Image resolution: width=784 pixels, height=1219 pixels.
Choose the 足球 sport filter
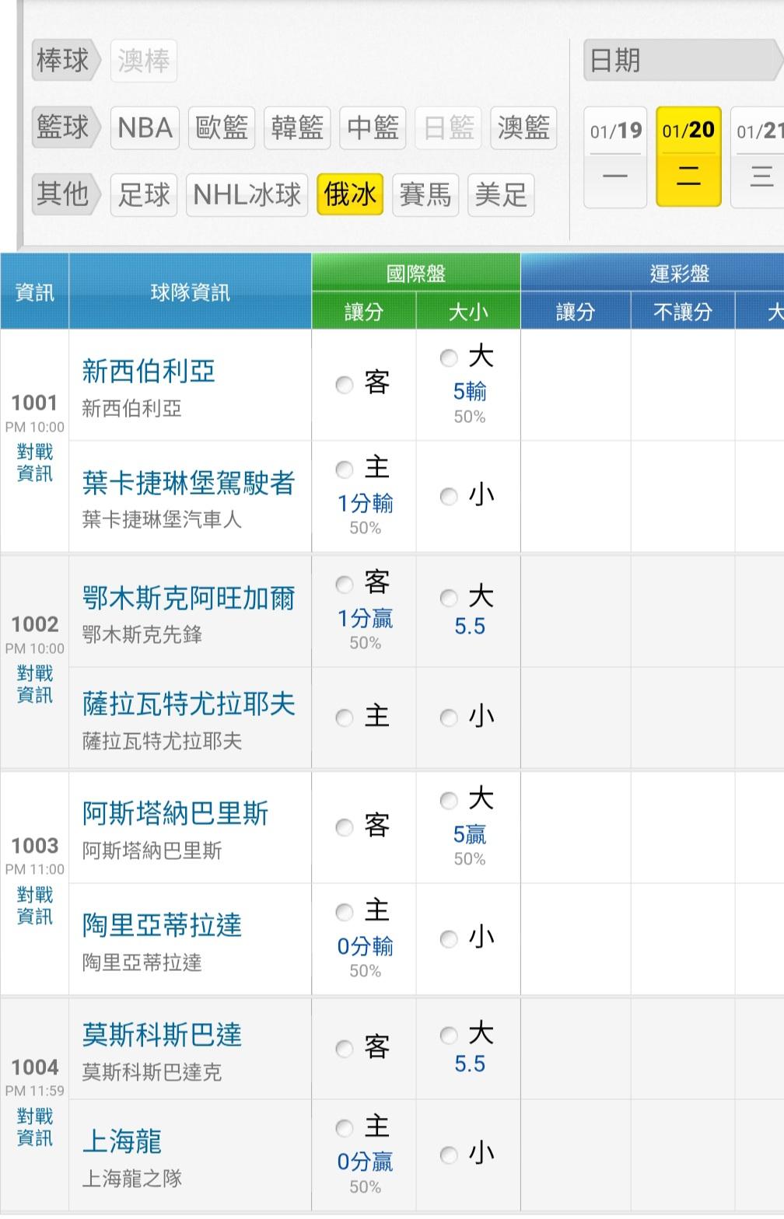pyautogui.click(x=144, y=194)
